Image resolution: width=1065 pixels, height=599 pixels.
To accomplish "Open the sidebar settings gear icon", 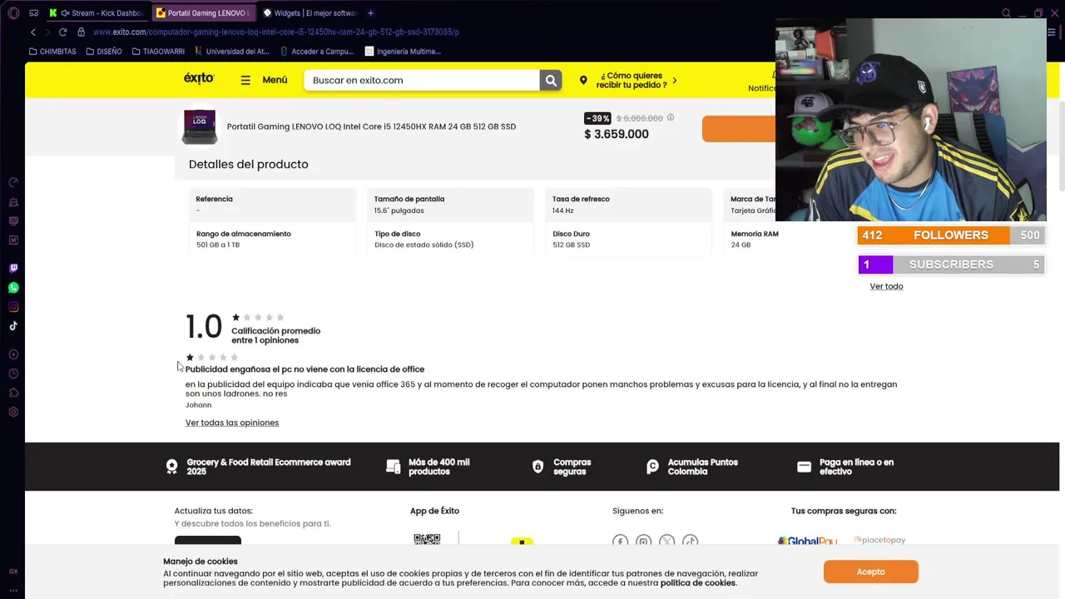I will point(13,412).
